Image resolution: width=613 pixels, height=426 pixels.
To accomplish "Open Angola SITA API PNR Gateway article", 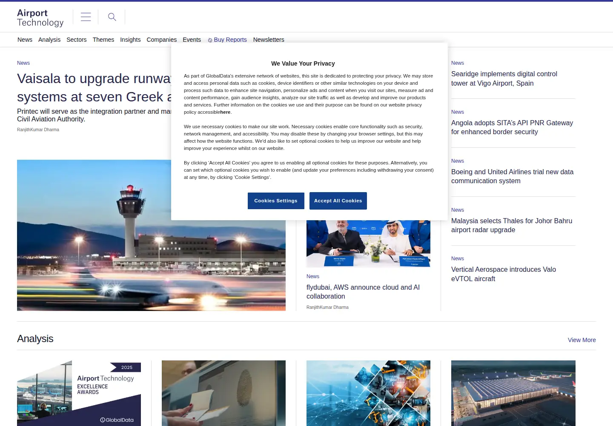I will pyautogui.click(x=512, y=127).
